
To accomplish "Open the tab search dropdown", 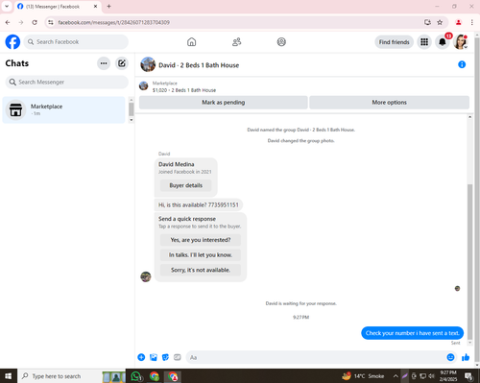I will point(7,7).
